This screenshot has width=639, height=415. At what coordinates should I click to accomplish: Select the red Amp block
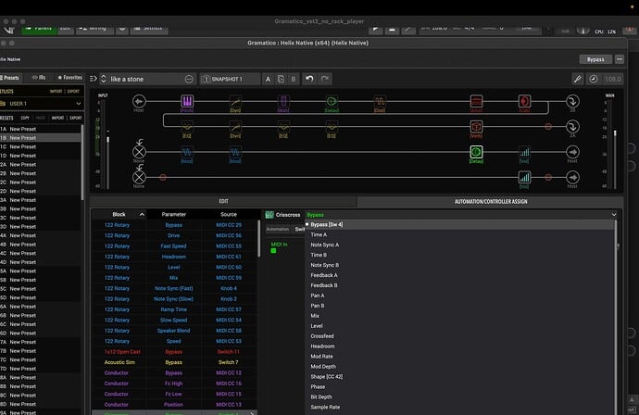[476, 101]
